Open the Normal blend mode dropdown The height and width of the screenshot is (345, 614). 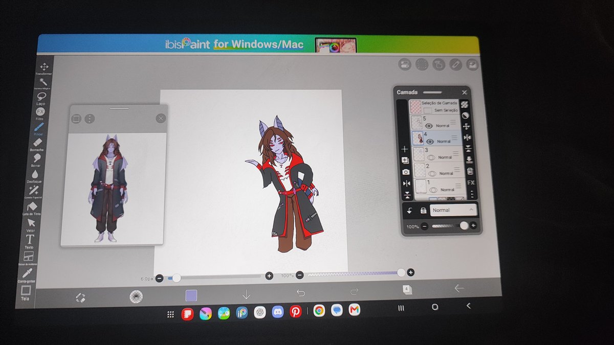click(453, 210)
